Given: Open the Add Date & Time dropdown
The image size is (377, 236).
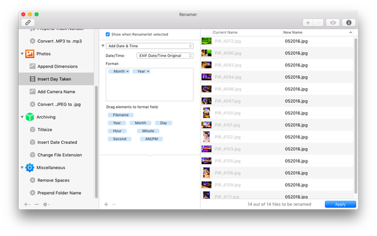Looking at the screenshot, I should (x=150, y=46).
